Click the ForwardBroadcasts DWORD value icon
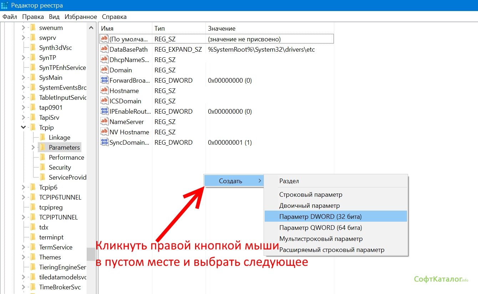Screen dimensions: 478x294 tap(104, 80)
